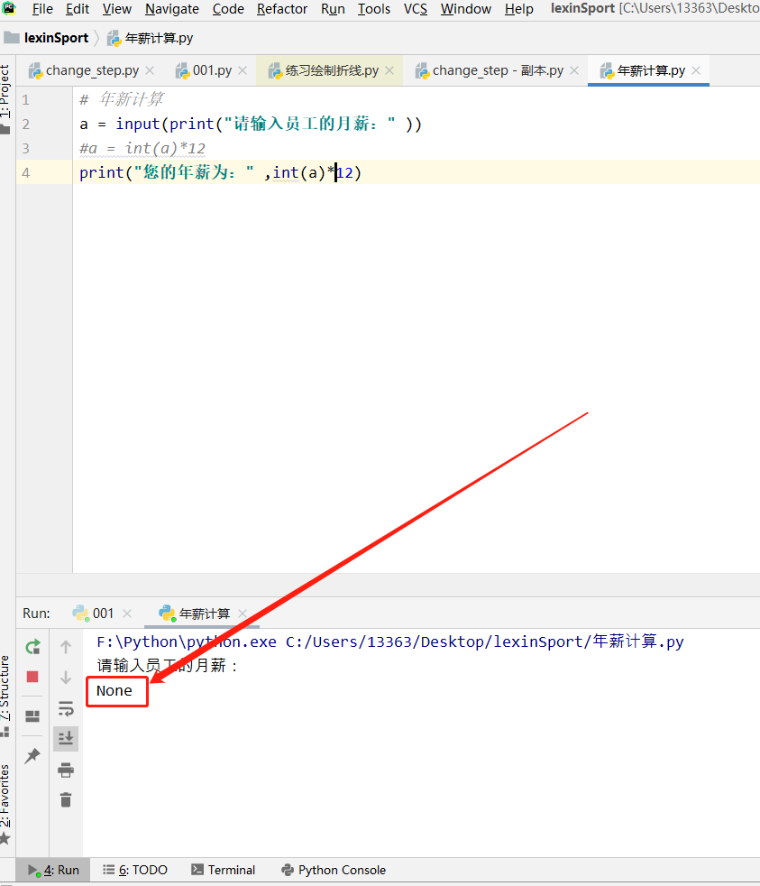This screenshot has width=760, height=886.
Task: Click line number 4 in the gutter
Action: 26,173
